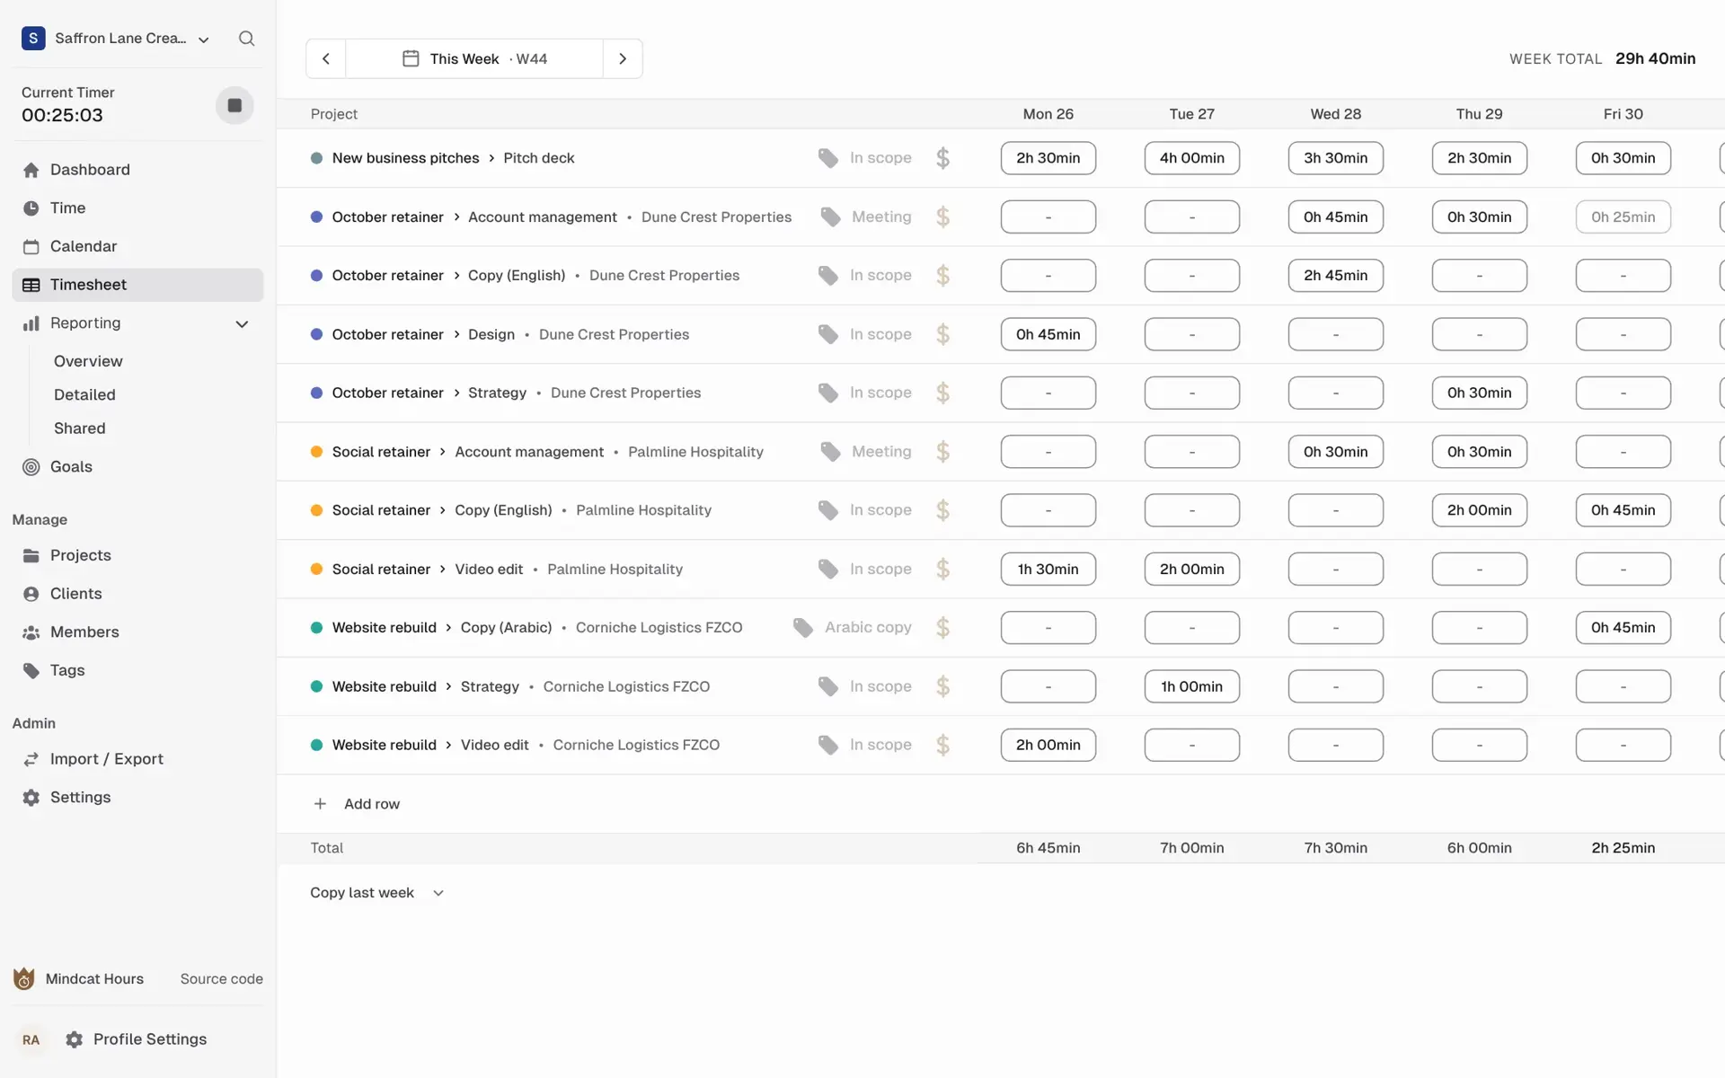Toggle billable dollar on Social retainer Copy (English)
Image resolution: width=1725 pixels, height=1078 pixels.
pos(942,510)
